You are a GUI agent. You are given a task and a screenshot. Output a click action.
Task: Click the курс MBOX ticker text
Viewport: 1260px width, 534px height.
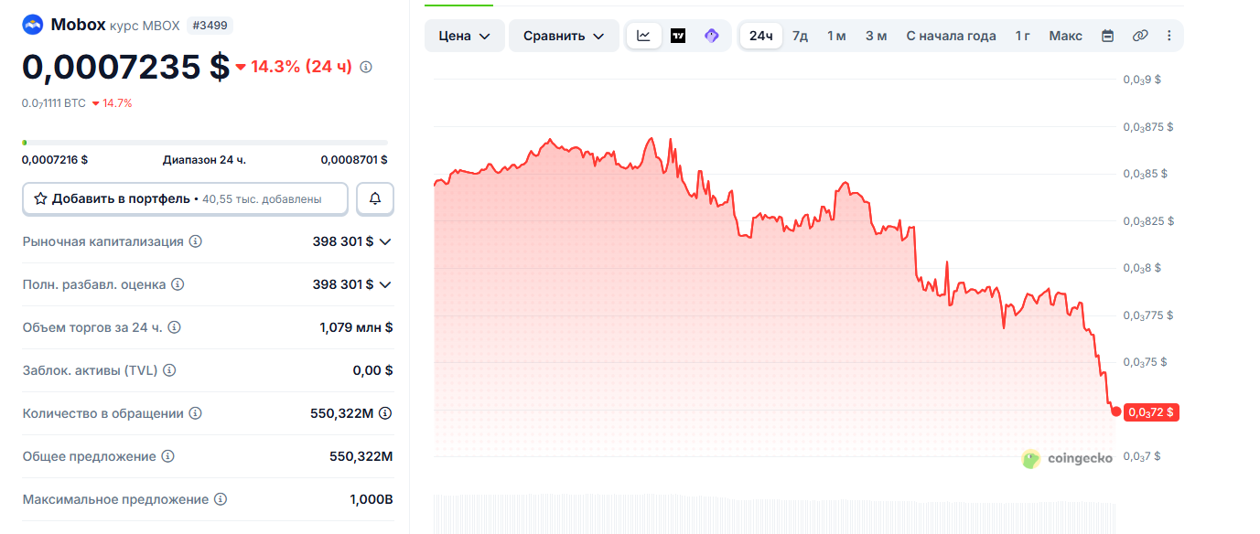click(x=145, y=26)
